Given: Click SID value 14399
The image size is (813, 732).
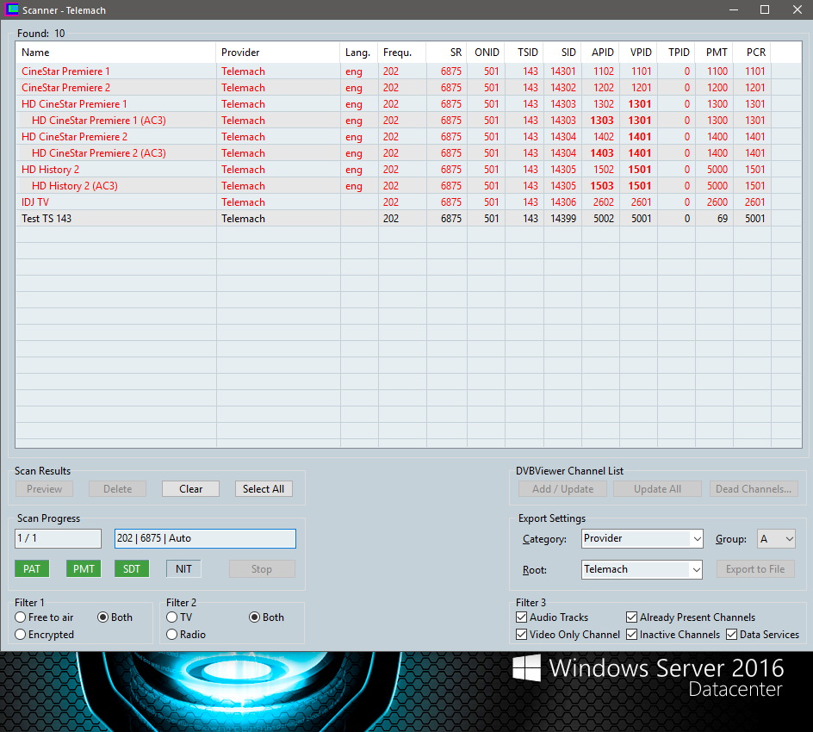Looking at the screenshot, I should [563, 219].
